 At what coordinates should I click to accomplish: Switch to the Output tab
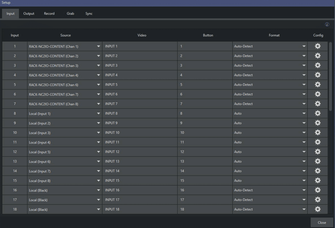tap(29, 13)
